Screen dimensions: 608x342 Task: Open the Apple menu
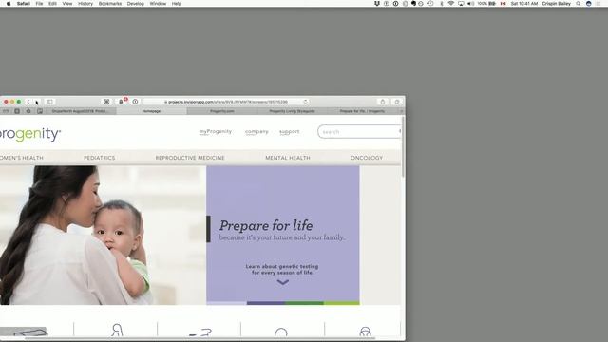pos(9,4)
